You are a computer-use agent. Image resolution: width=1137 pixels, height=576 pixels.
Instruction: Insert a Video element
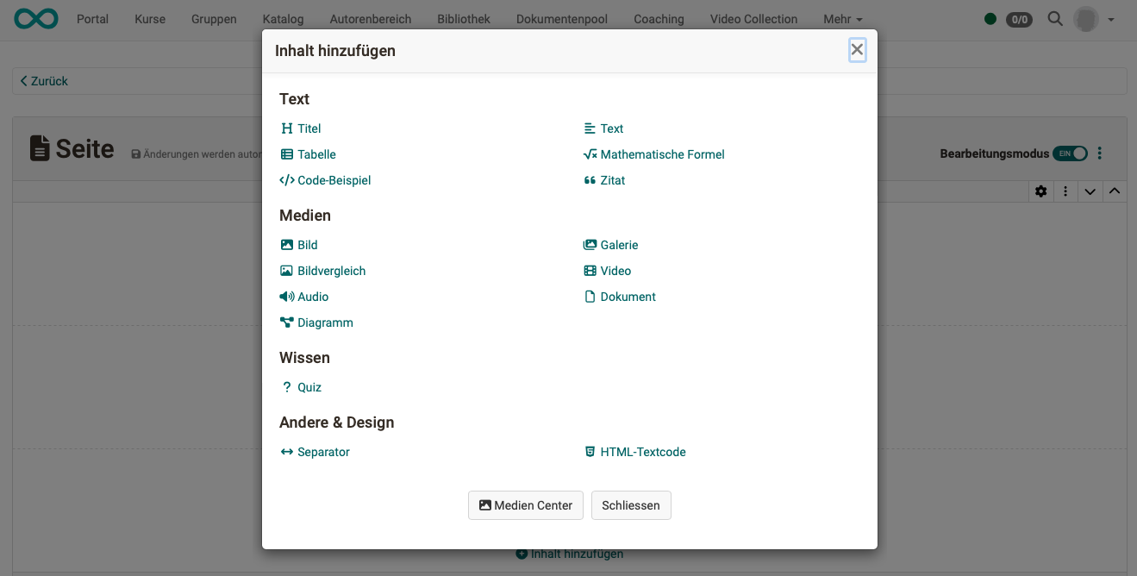(615, 271)
